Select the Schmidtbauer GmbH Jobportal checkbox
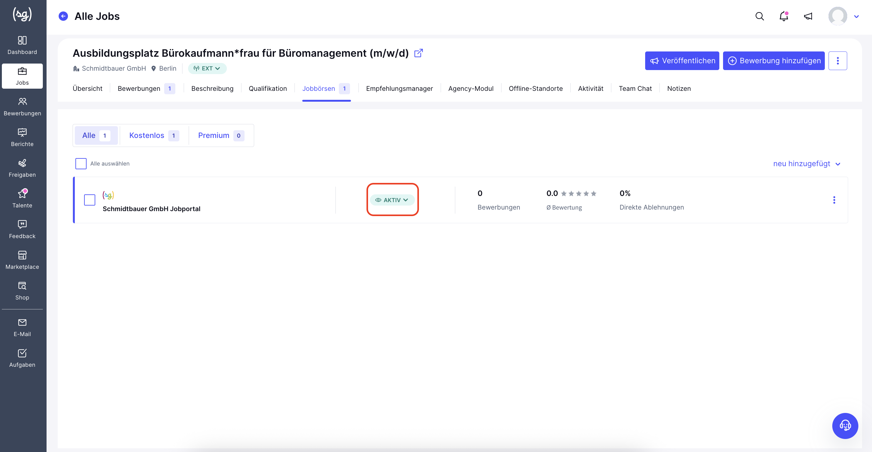Screen dimensions: 872x452 [x=90, y=200]
